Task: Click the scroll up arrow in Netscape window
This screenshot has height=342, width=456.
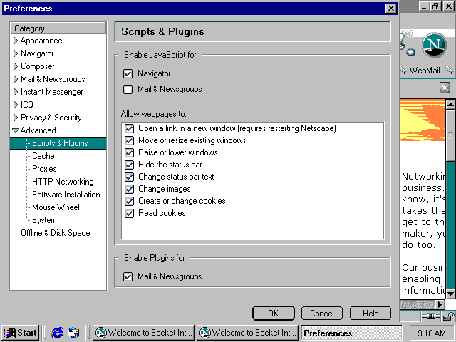Action: pos(450,104)
